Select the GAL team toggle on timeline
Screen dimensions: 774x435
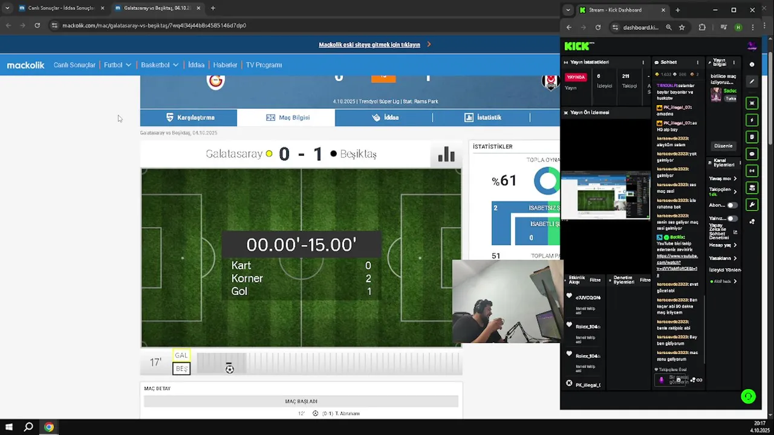(x=181, y=355)
